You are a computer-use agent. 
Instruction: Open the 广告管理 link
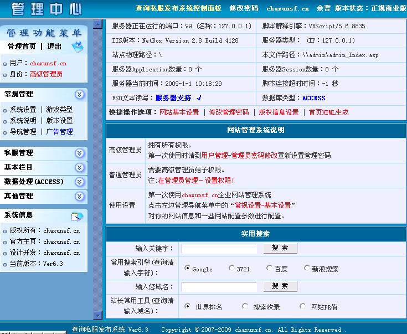coord(59,132)
